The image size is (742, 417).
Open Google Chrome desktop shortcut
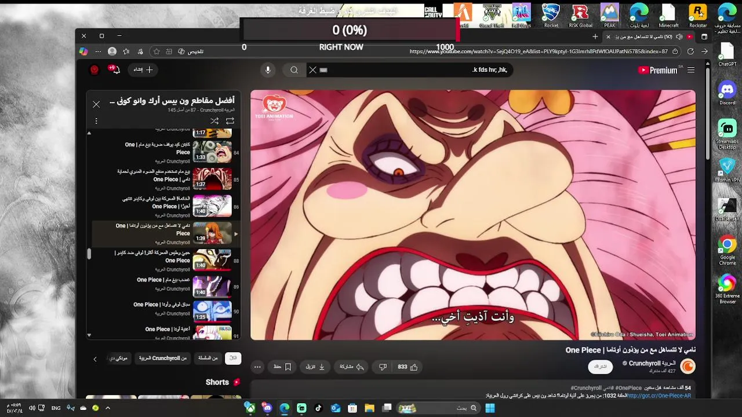(x=727, y=250)
